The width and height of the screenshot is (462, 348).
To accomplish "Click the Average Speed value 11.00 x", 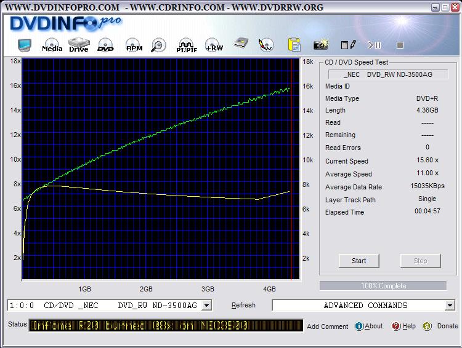I will point(428,173).
